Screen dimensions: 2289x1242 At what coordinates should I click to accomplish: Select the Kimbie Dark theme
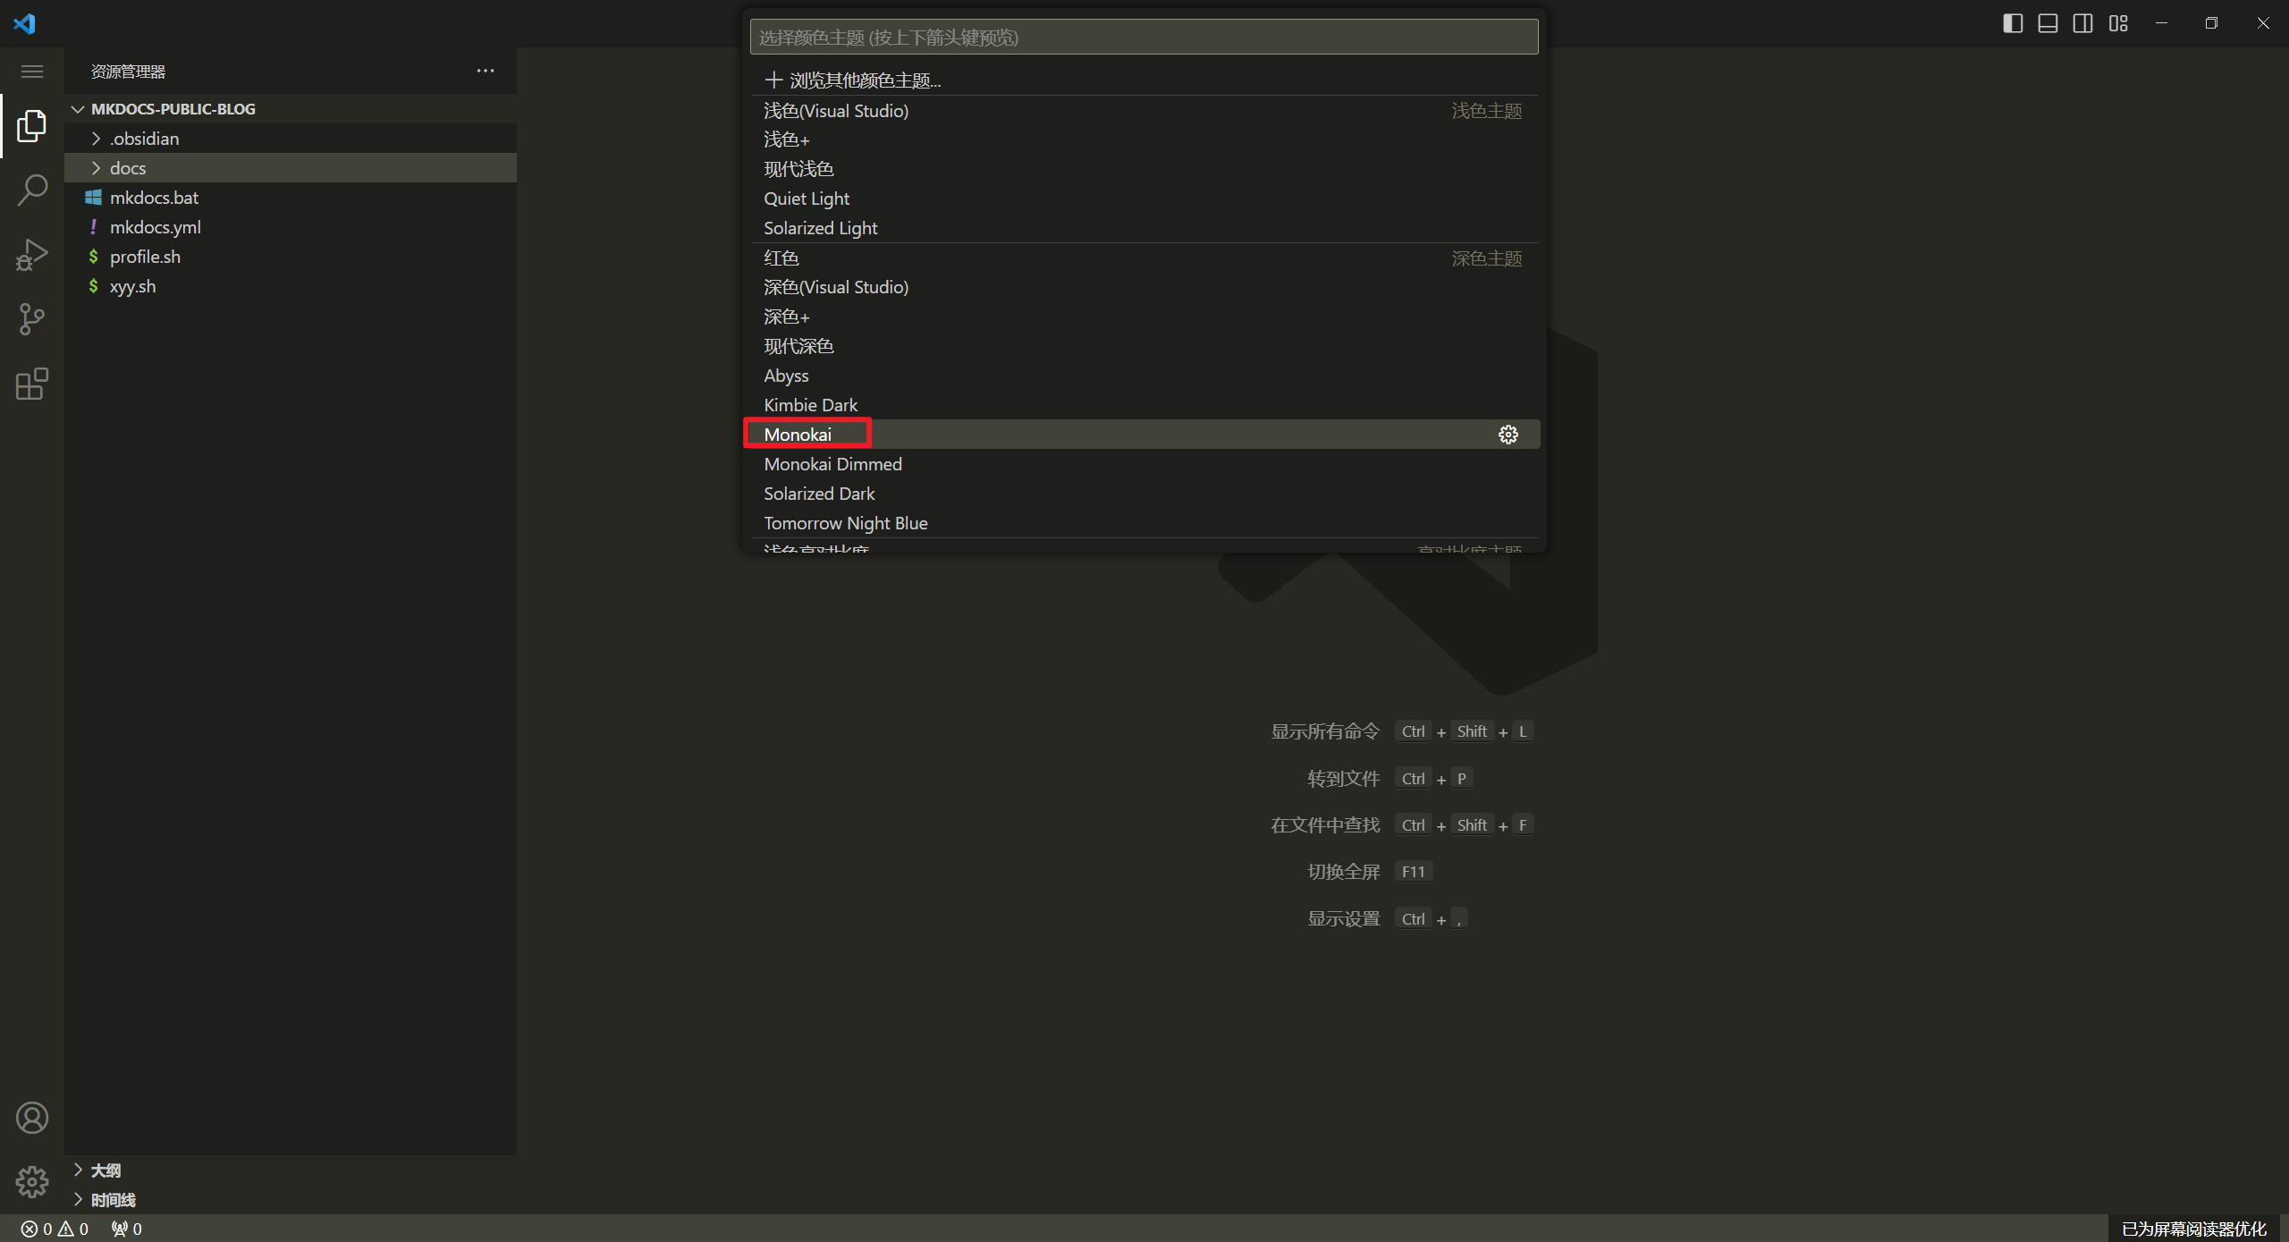pos(1144,405)
